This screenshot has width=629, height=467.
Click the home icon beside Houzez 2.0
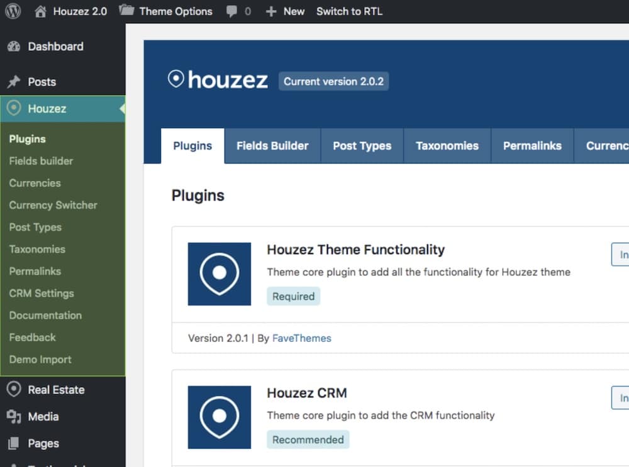[x=40, y=11]
